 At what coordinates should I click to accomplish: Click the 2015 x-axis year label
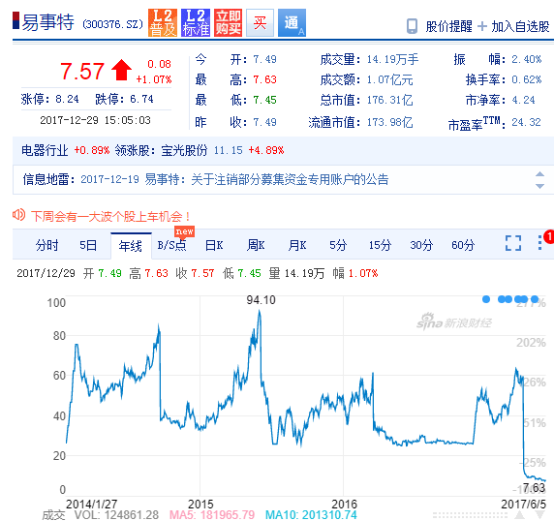click(x=200, y=504)
